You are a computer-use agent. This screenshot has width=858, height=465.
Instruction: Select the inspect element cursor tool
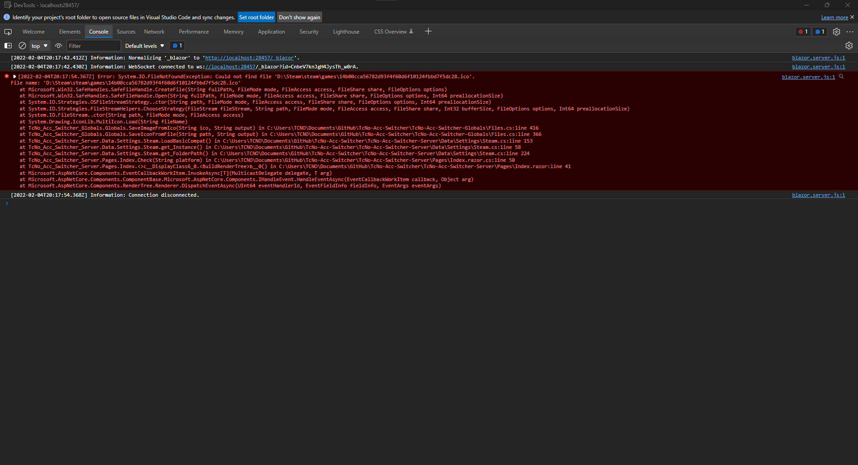pos(8,31)
